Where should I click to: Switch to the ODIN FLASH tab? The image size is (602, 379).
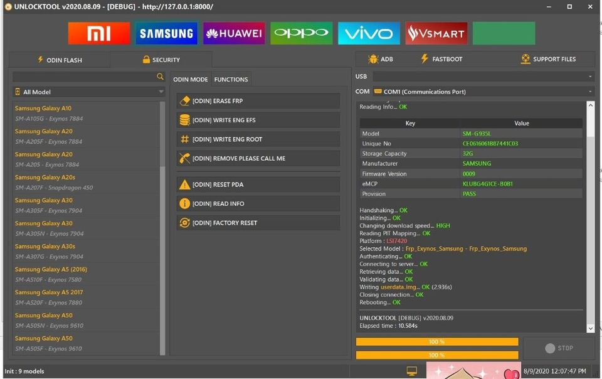60,60
